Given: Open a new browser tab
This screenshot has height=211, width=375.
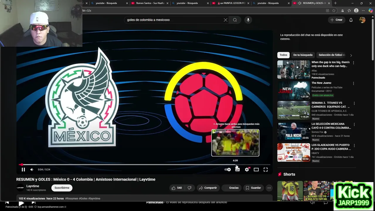Looking at the screenshot, I should pos(335,3).
